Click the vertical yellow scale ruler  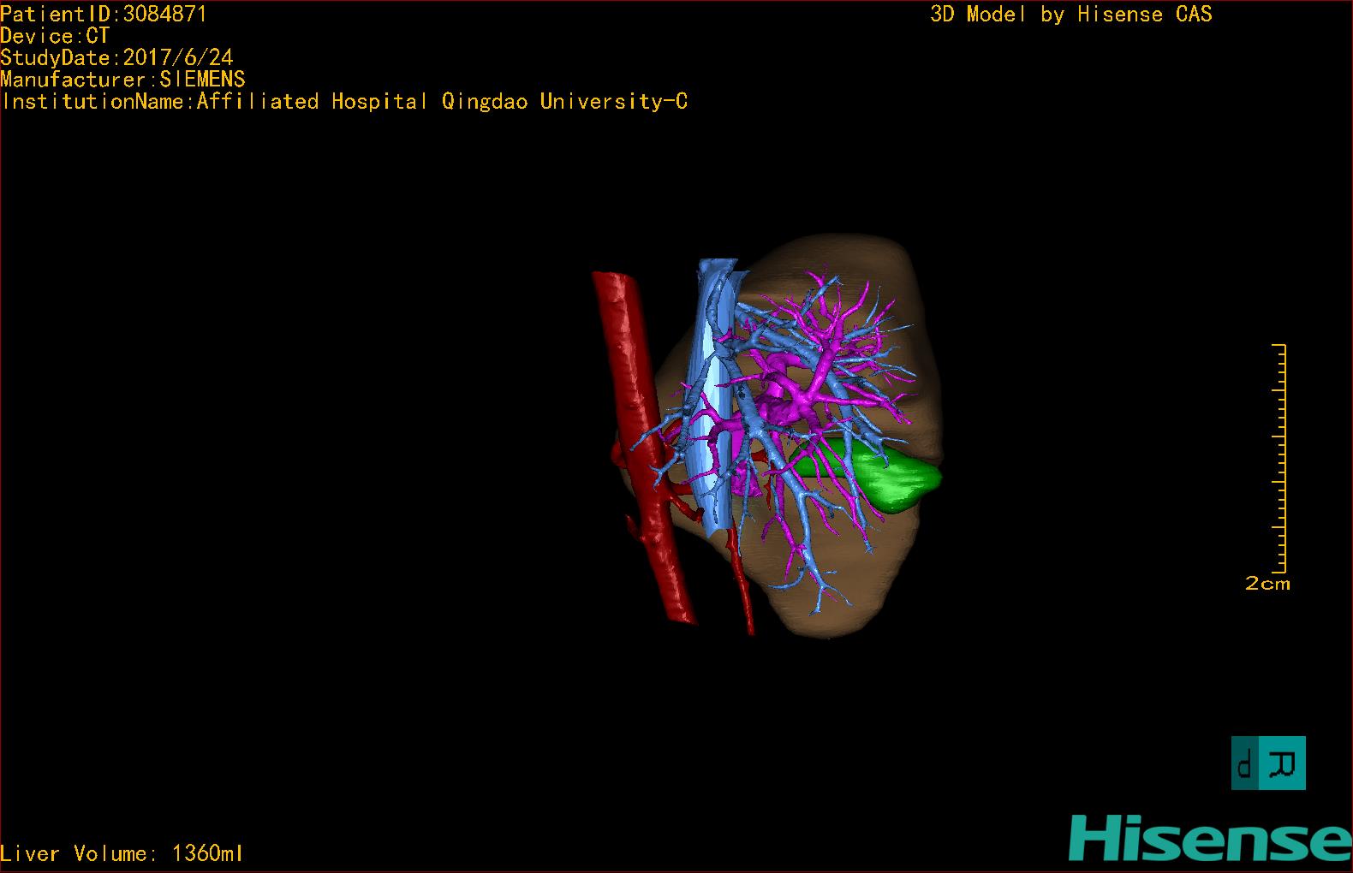point(1282,458)
